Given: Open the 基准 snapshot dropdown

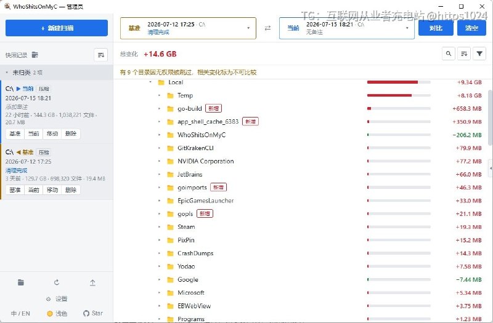Looking at the screenshot, I should (188, 28).
